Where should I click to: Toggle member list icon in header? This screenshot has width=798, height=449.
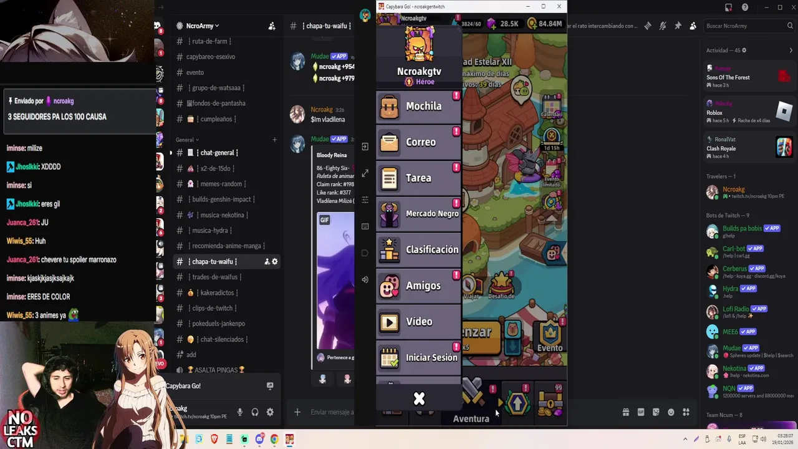pyautogui.click(x=693, y=26)
